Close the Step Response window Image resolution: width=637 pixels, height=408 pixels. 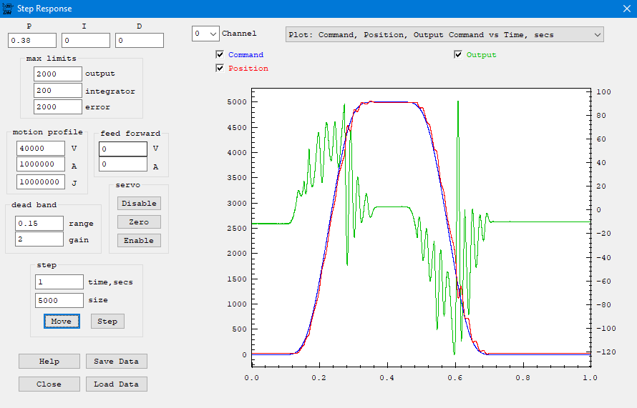(626, 9)
